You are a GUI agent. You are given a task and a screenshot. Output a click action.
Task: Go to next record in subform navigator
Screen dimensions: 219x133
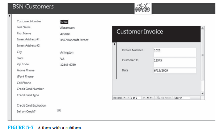[144, 98]
